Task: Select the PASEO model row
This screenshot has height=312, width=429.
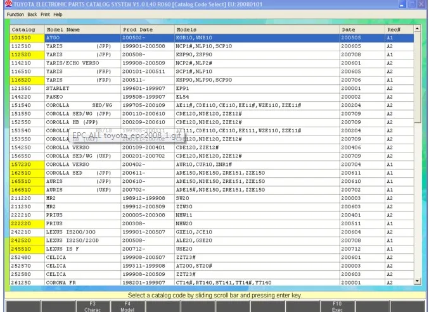Action: [x=212, y=97]
